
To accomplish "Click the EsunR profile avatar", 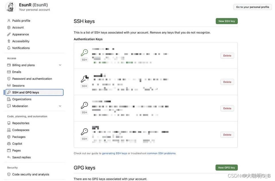I will click(9, 7).
